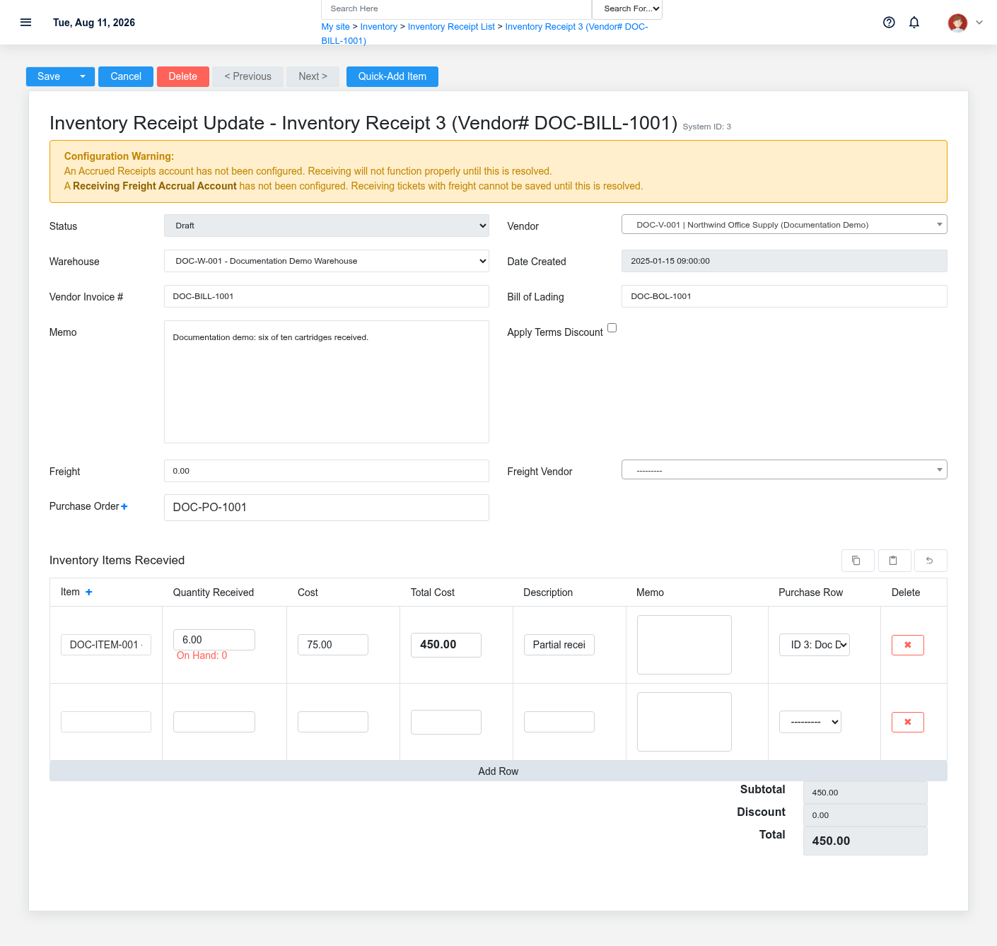Screen dimensions: 997x946
Task: Click the Date Created field
Action: (x=784, y=261)
